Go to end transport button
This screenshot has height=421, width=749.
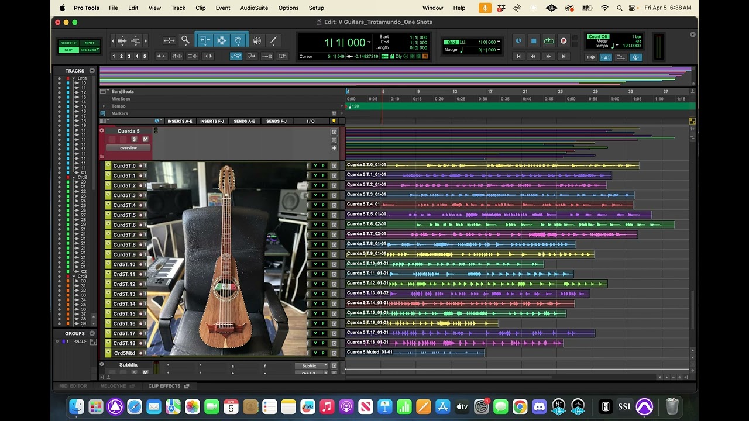pos(564,56)
